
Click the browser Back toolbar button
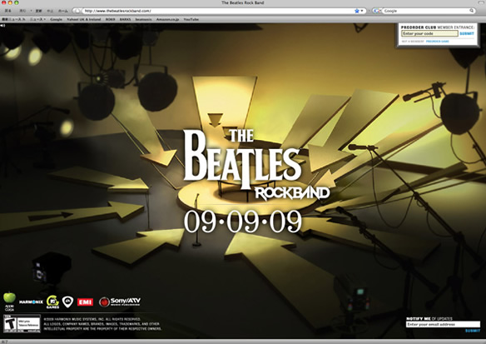coord(8,11)
